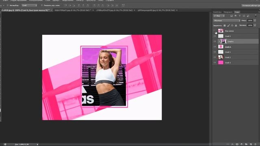This screenshot has width=260, height=146.
Task: Open the Слои menu
Action: click(x=48, y=1)
